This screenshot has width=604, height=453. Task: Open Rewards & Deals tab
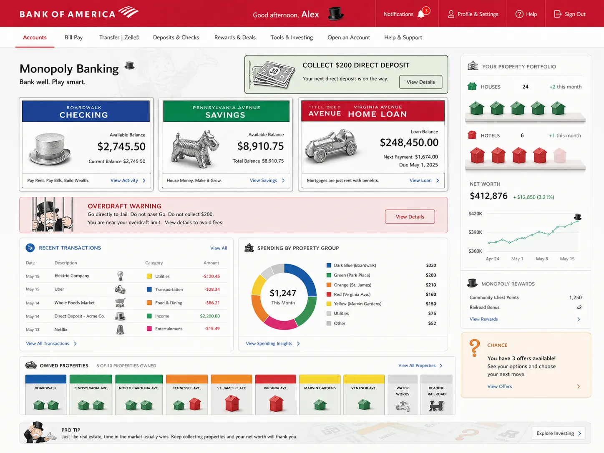(235, 38)
